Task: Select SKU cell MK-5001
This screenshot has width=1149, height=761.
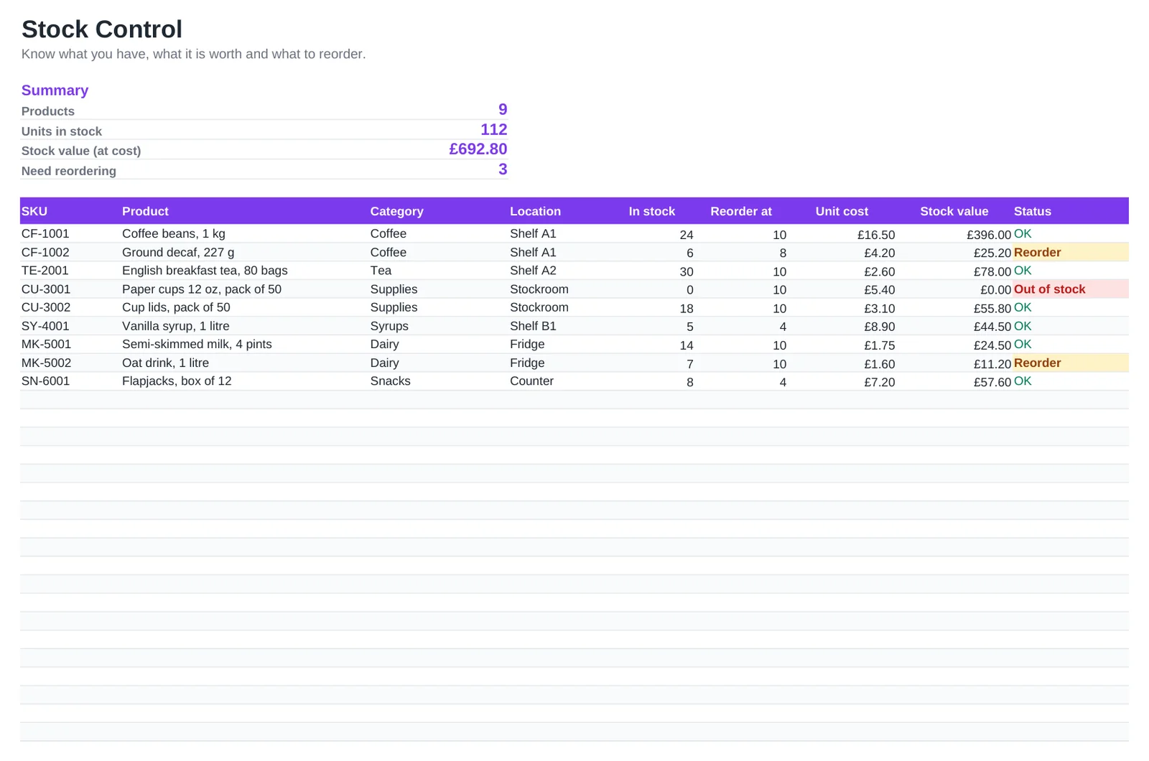Action: 46,344
